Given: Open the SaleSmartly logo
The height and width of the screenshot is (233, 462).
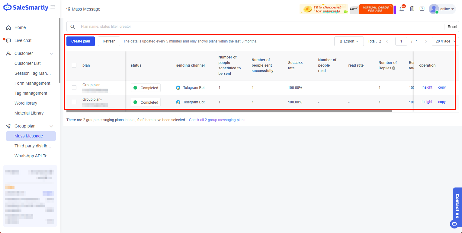Looking at the screenshot, I should tap(26, 7).
